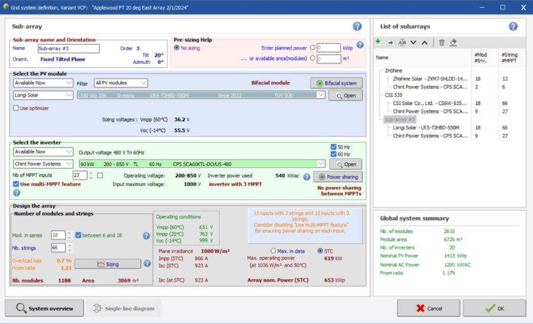Open the Chint Power Systems inverter manufacturer dropdown

tap(43, 164)
